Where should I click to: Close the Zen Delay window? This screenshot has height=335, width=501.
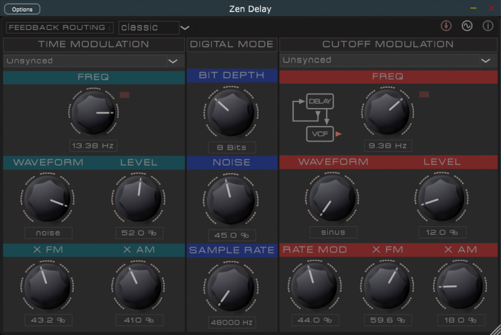(x=491, y=8)
